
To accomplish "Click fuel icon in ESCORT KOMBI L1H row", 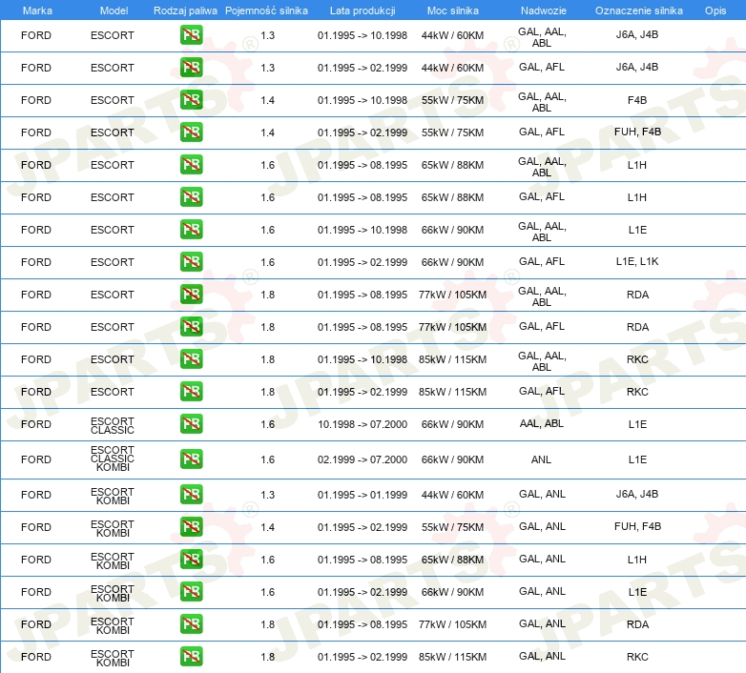I will click(x=191, y=559).
